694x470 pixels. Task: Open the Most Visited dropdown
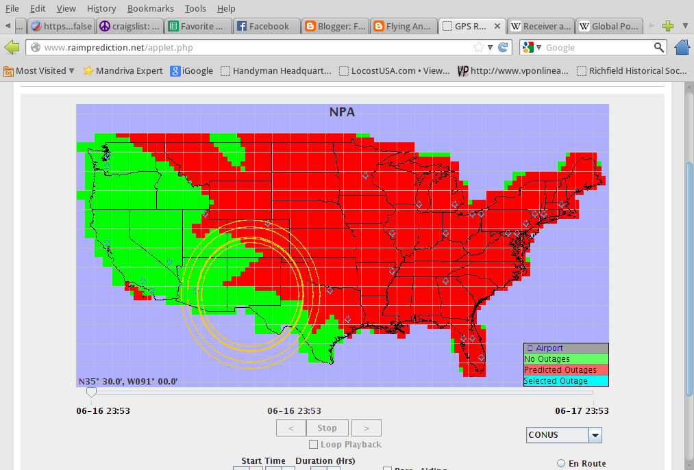tap(39, 70)
